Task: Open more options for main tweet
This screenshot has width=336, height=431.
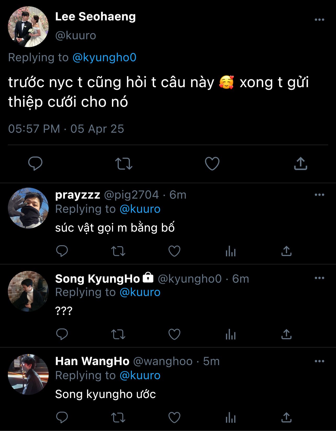Action: (319, 20)
